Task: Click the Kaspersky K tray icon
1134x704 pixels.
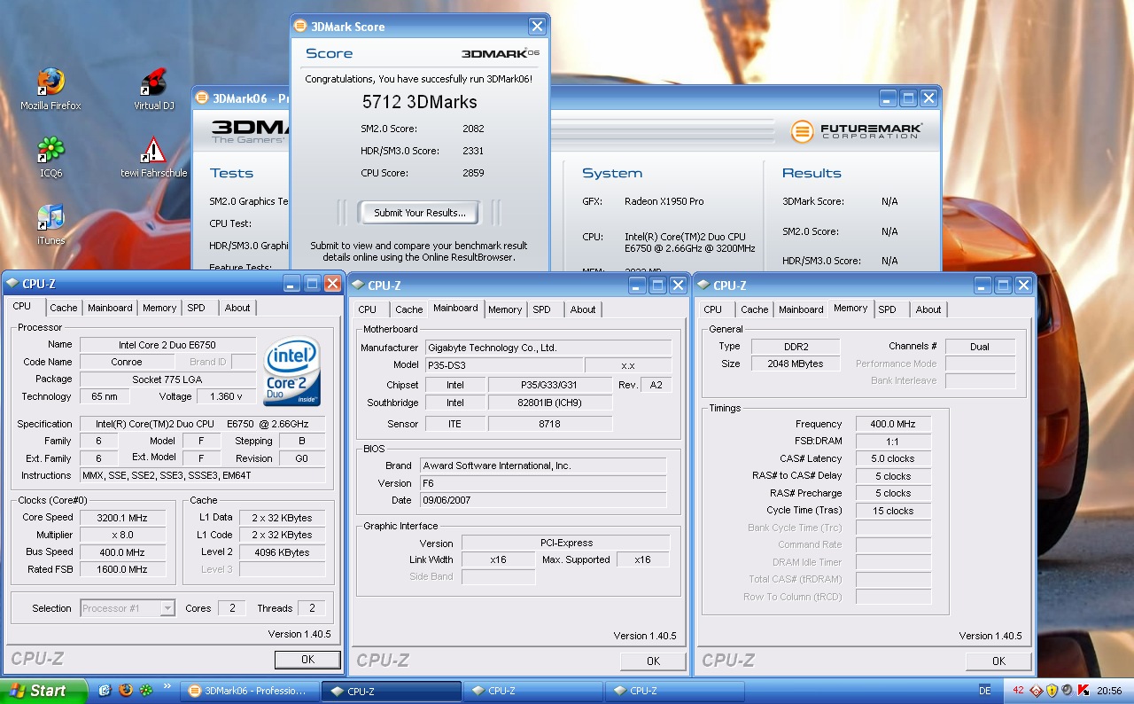Action: [1084, 690]
